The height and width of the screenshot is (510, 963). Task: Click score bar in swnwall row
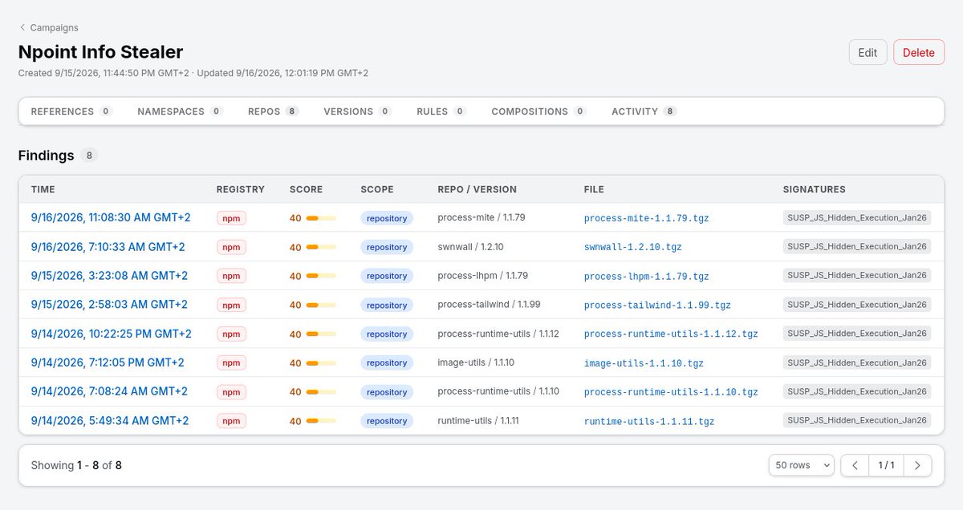(321, 247)
